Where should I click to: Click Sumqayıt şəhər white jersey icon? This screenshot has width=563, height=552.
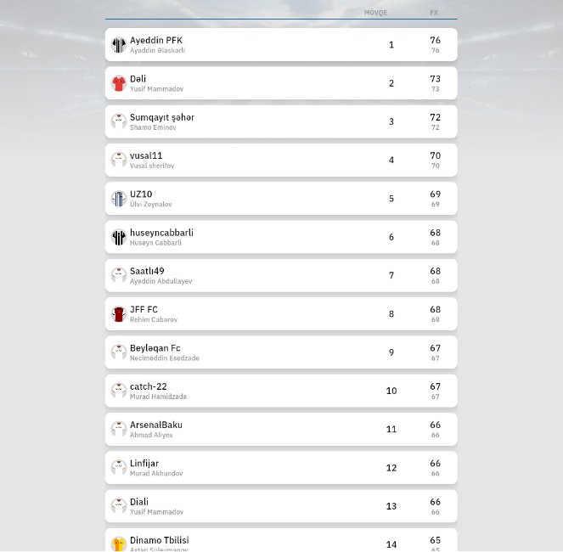click(x=119, y=121)
